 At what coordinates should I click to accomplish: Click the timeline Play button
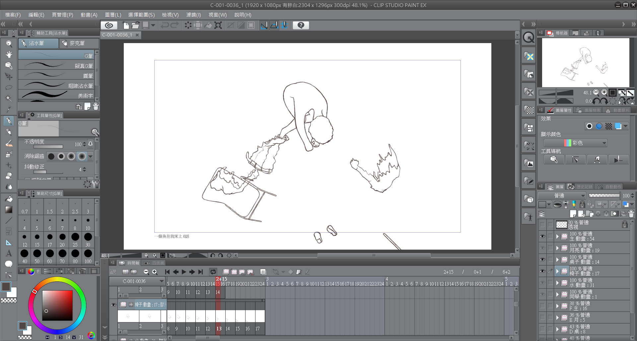(x=184, y=272)
